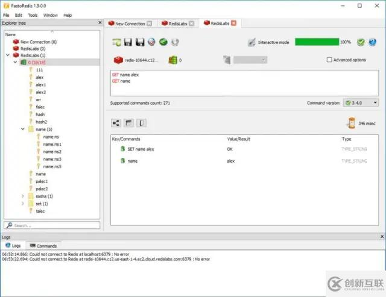Click the Type column header
The width and height of the screenshot is (386, 297).
point(346,139)
